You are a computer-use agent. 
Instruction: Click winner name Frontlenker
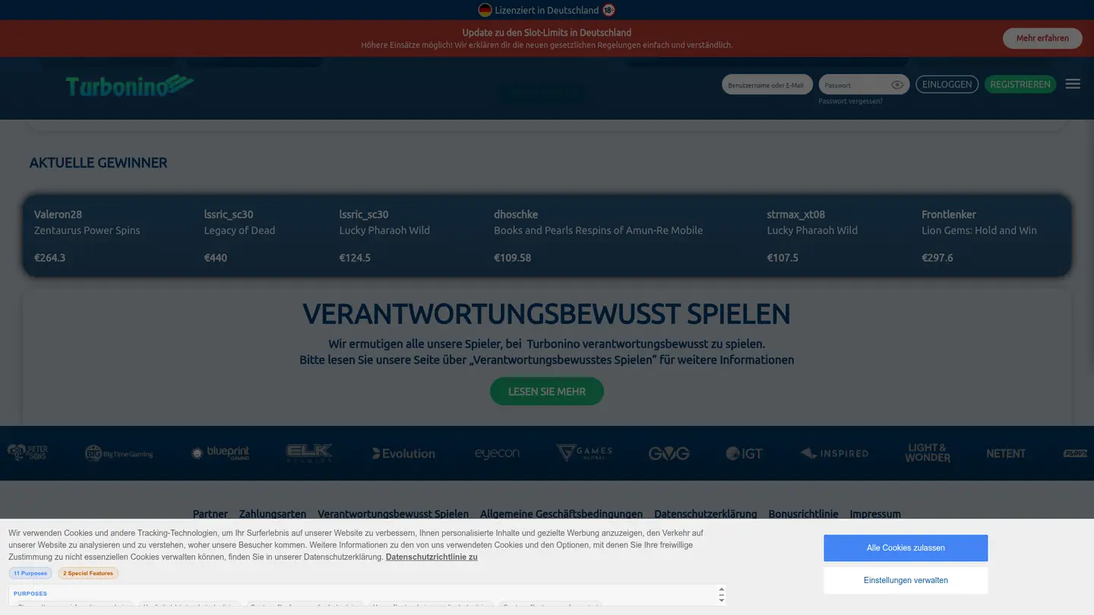[949, 214]
